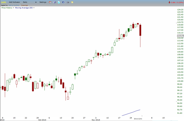Click the AAPL ticker symbol

(x=4, y=2)
